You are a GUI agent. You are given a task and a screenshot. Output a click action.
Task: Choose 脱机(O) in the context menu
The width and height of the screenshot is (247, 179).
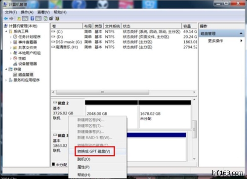84,159
